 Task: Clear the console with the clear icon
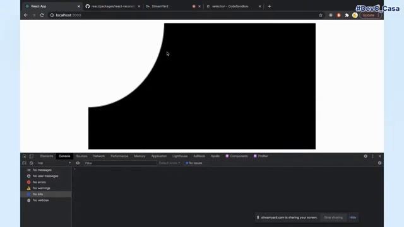pos(32,163)
